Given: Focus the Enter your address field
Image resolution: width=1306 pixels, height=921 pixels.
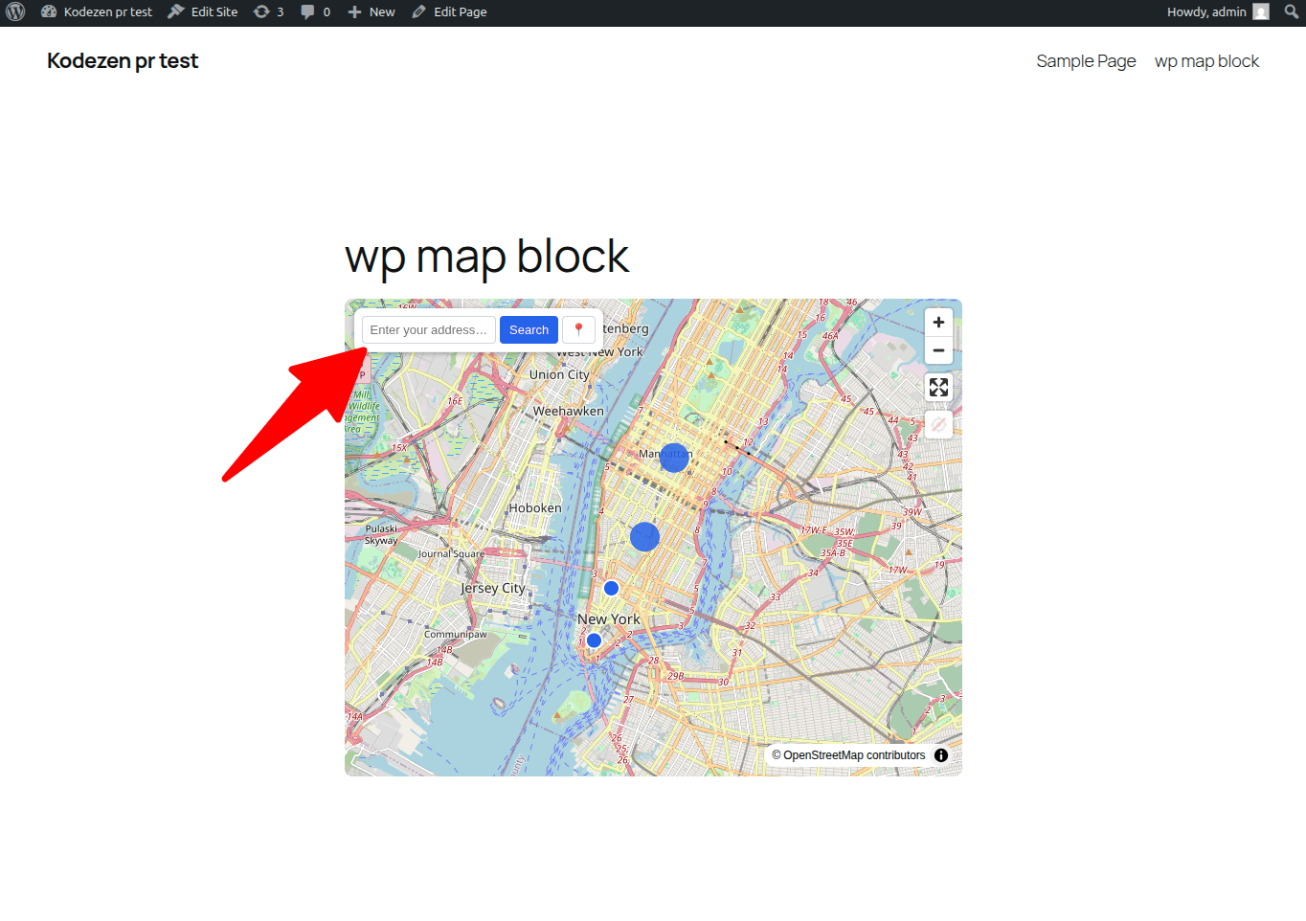Looking at the screenshot, I should point(429,330).
